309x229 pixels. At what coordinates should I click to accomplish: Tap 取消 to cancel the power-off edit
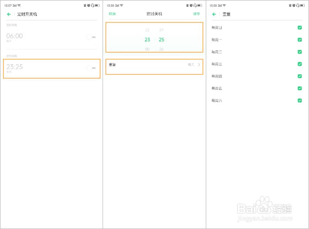112,14
